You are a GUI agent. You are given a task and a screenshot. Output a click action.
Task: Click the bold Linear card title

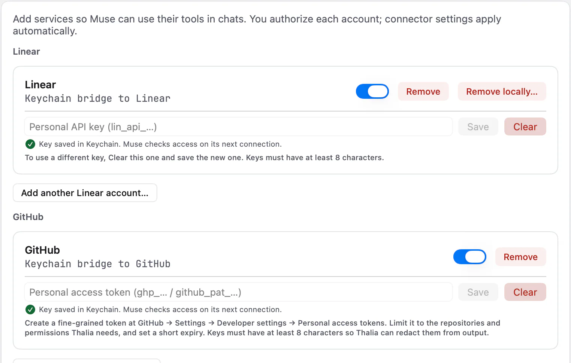40,85
